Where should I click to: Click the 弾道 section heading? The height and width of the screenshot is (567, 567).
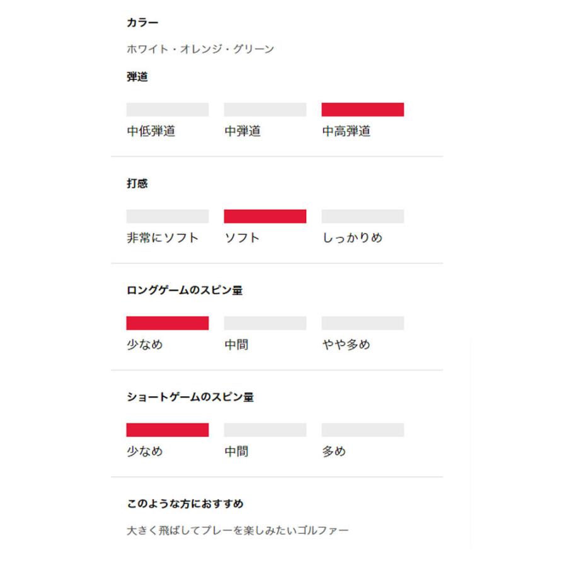[x=137, y=77]
